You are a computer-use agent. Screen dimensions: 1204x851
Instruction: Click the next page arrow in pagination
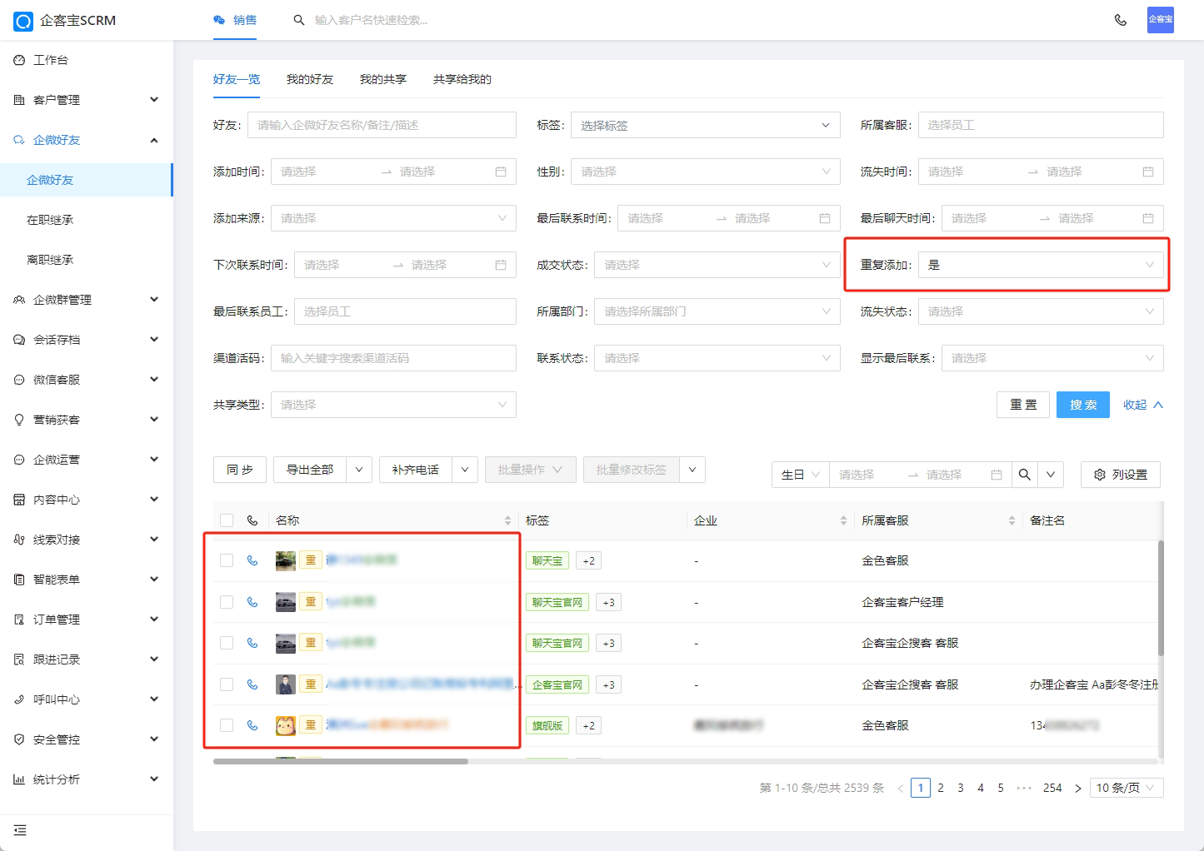click(1078, 788)
